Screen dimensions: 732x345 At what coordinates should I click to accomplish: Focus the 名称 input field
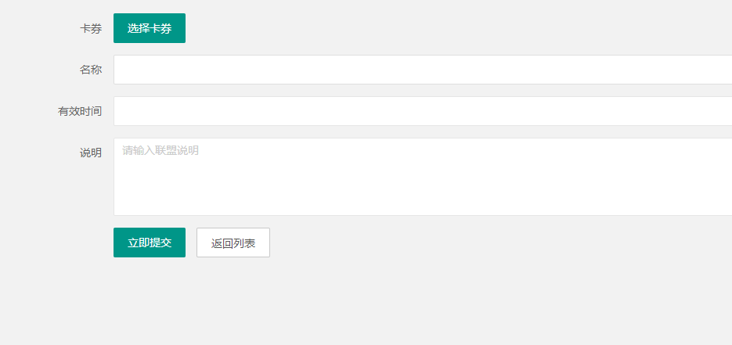tap(423, 70)
